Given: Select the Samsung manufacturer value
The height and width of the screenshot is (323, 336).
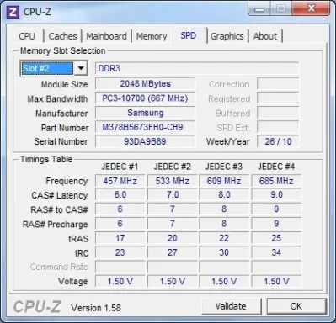Looking at the screenshot, I should coord(145,113).
